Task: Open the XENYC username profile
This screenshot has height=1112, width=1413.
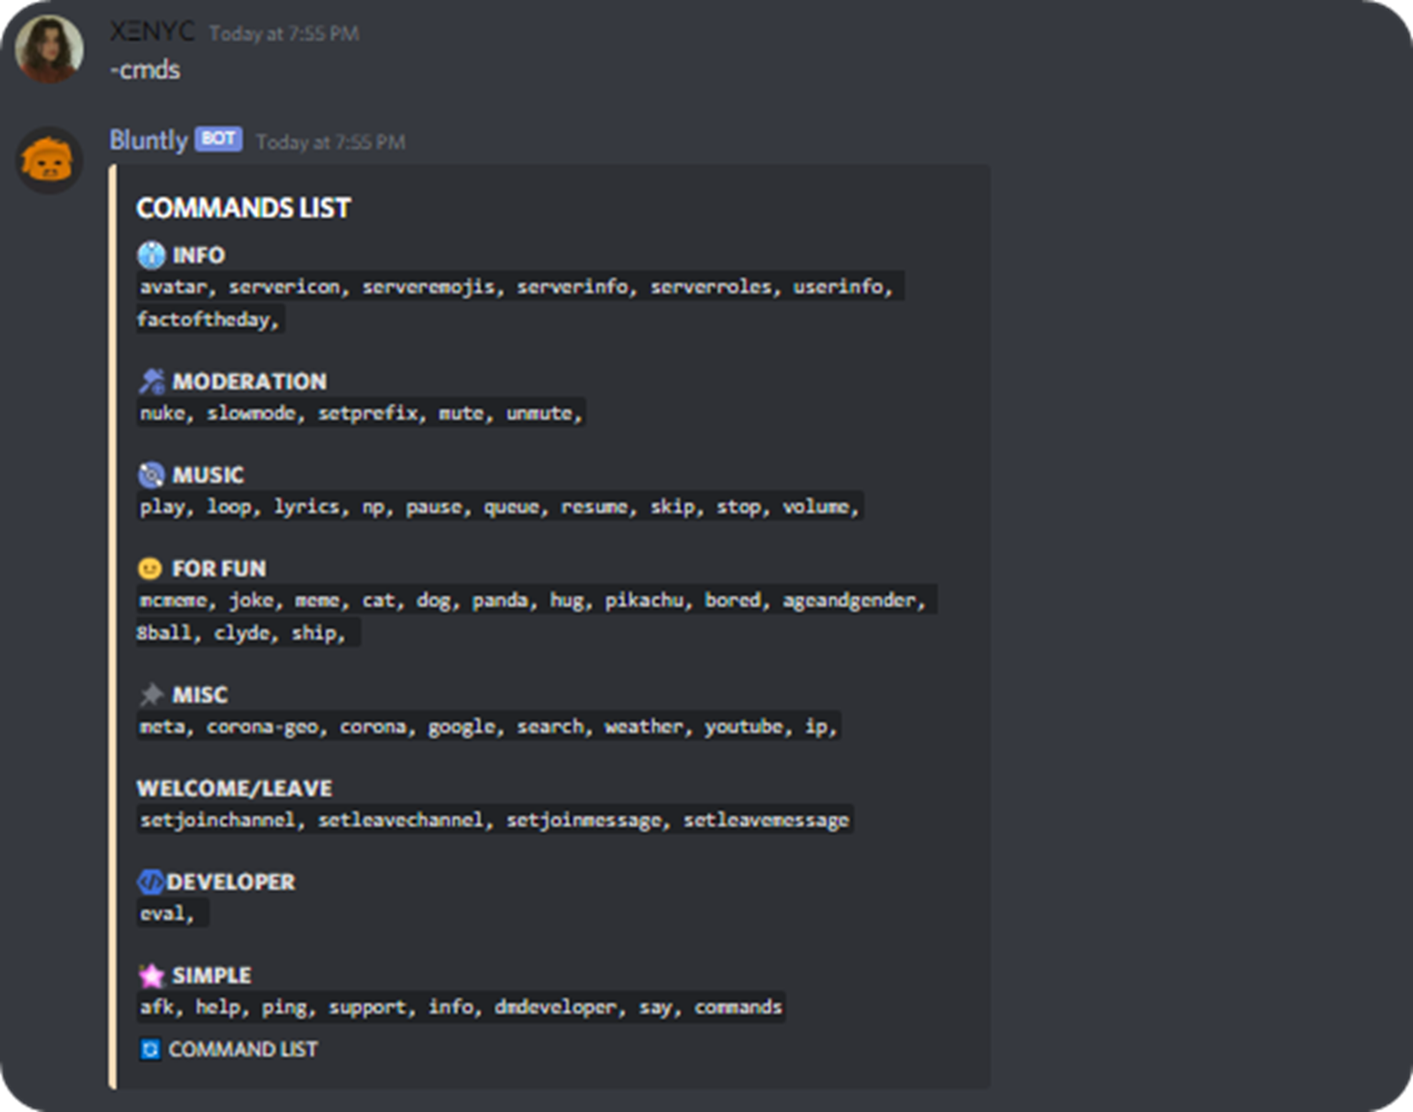Action: click(x=152, y=32)
